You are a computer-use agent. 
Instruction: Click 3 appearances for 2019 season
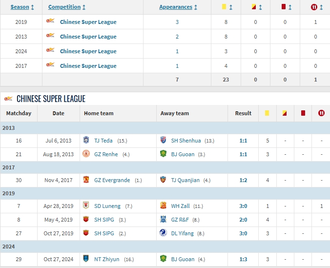point(177,22)
